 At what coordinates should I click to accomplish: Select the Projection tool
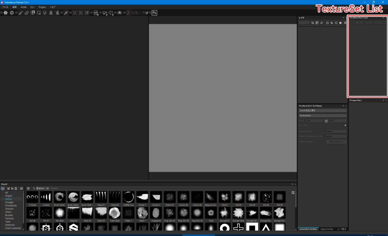[x=33, y=13]
